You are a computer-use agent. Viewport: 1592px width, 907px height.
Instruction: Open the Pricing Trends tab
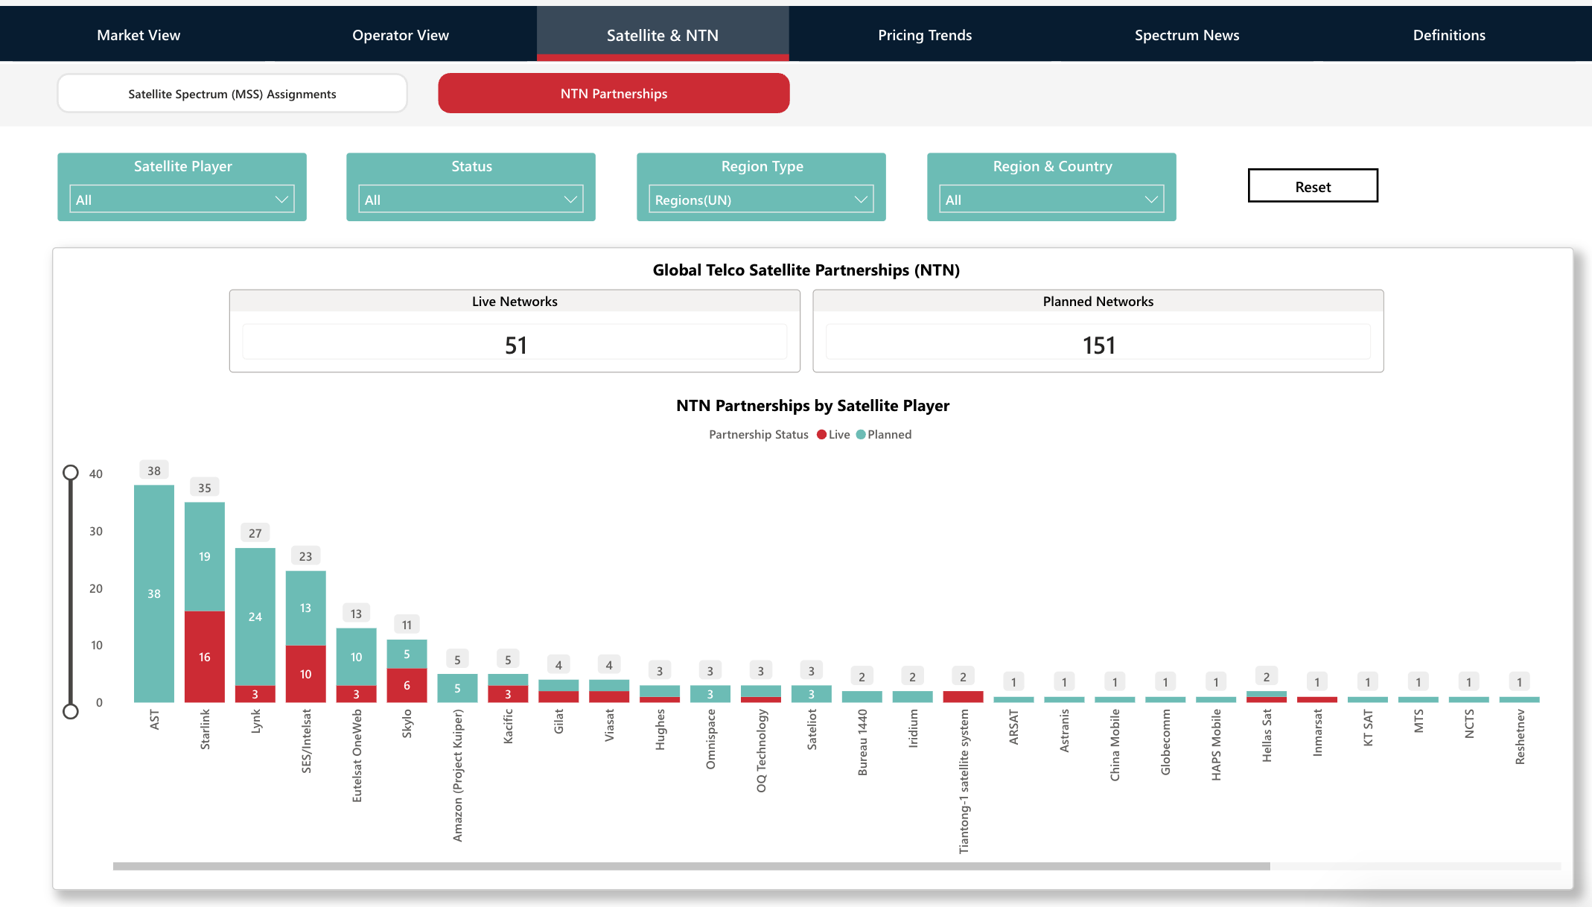click(925, 35)
